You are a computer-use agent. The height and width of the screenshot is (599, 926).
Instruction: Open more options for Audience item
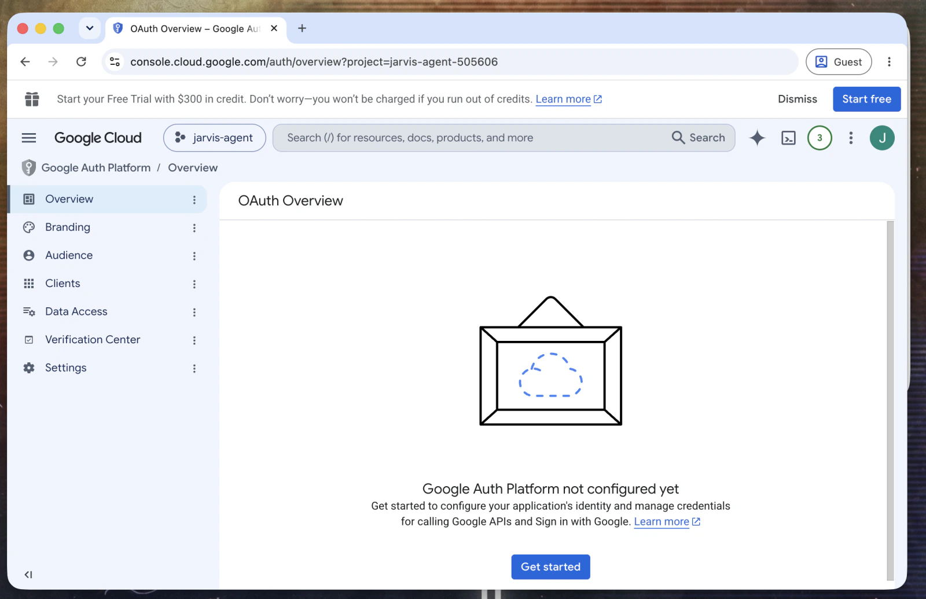[x=194, y=256]
